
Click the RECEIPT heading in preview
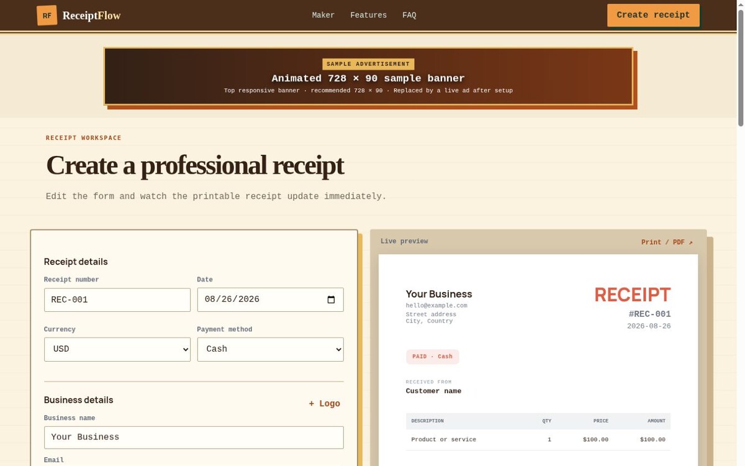632,295
